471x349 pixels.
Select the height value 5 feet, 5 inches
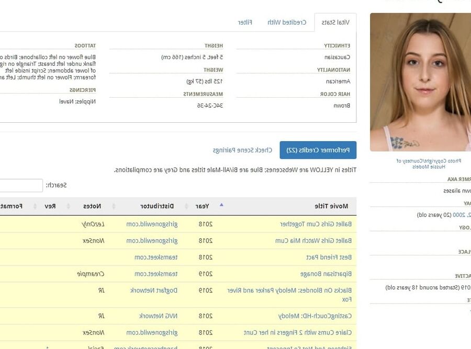[192, 57]
